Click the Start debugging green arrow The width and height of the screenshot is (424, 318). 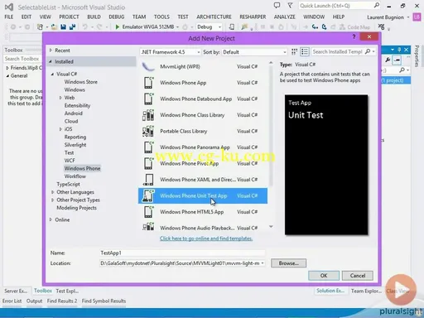(118, 26)
